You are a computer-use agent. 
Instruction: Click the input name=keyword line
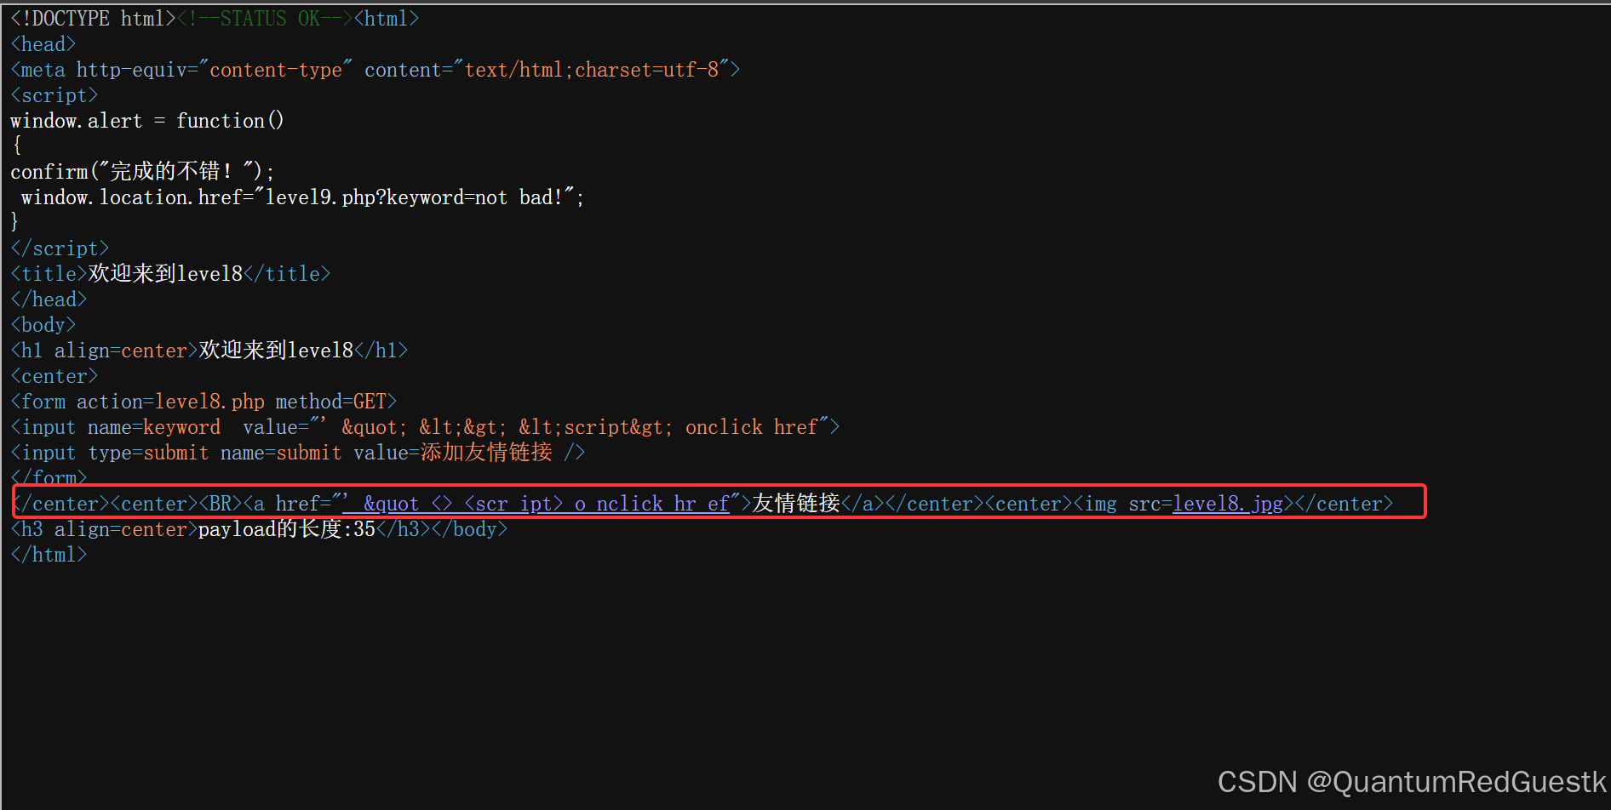pyautogui.click(x=425, y=427)
